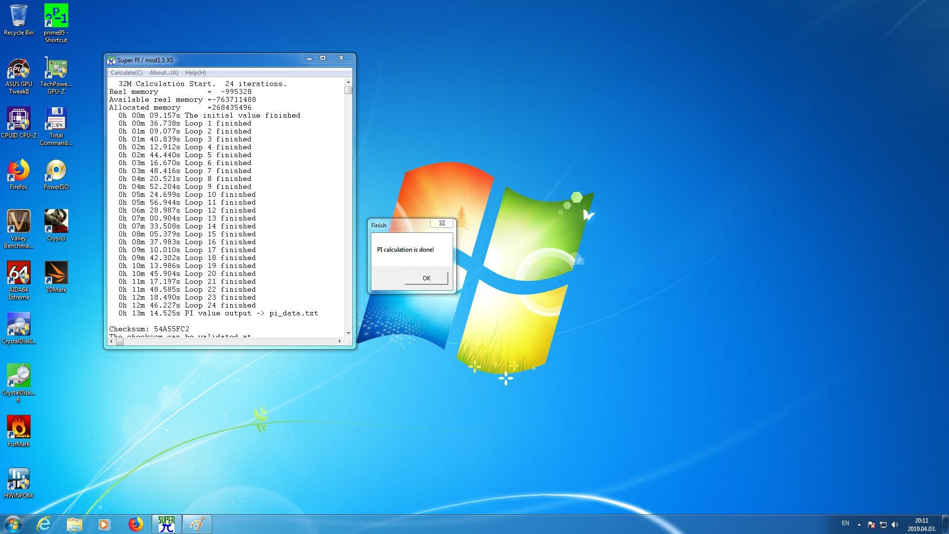Show hidden tray icons arrow

(859, 525)
